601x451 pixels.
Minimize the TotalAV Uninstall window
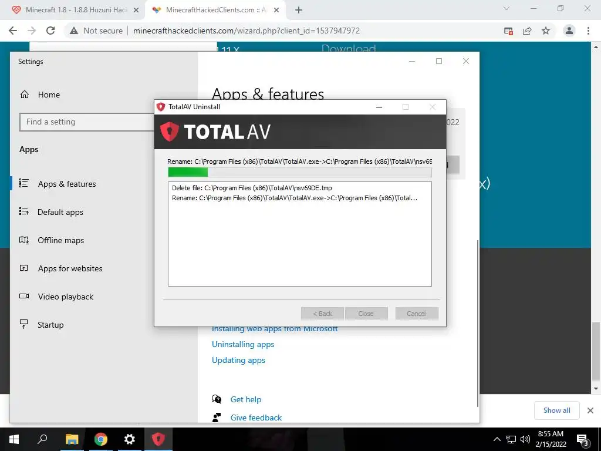(x=379, y=107)
